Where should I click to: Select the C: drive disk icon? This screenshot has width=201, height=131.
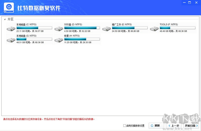tap(11, 29)
